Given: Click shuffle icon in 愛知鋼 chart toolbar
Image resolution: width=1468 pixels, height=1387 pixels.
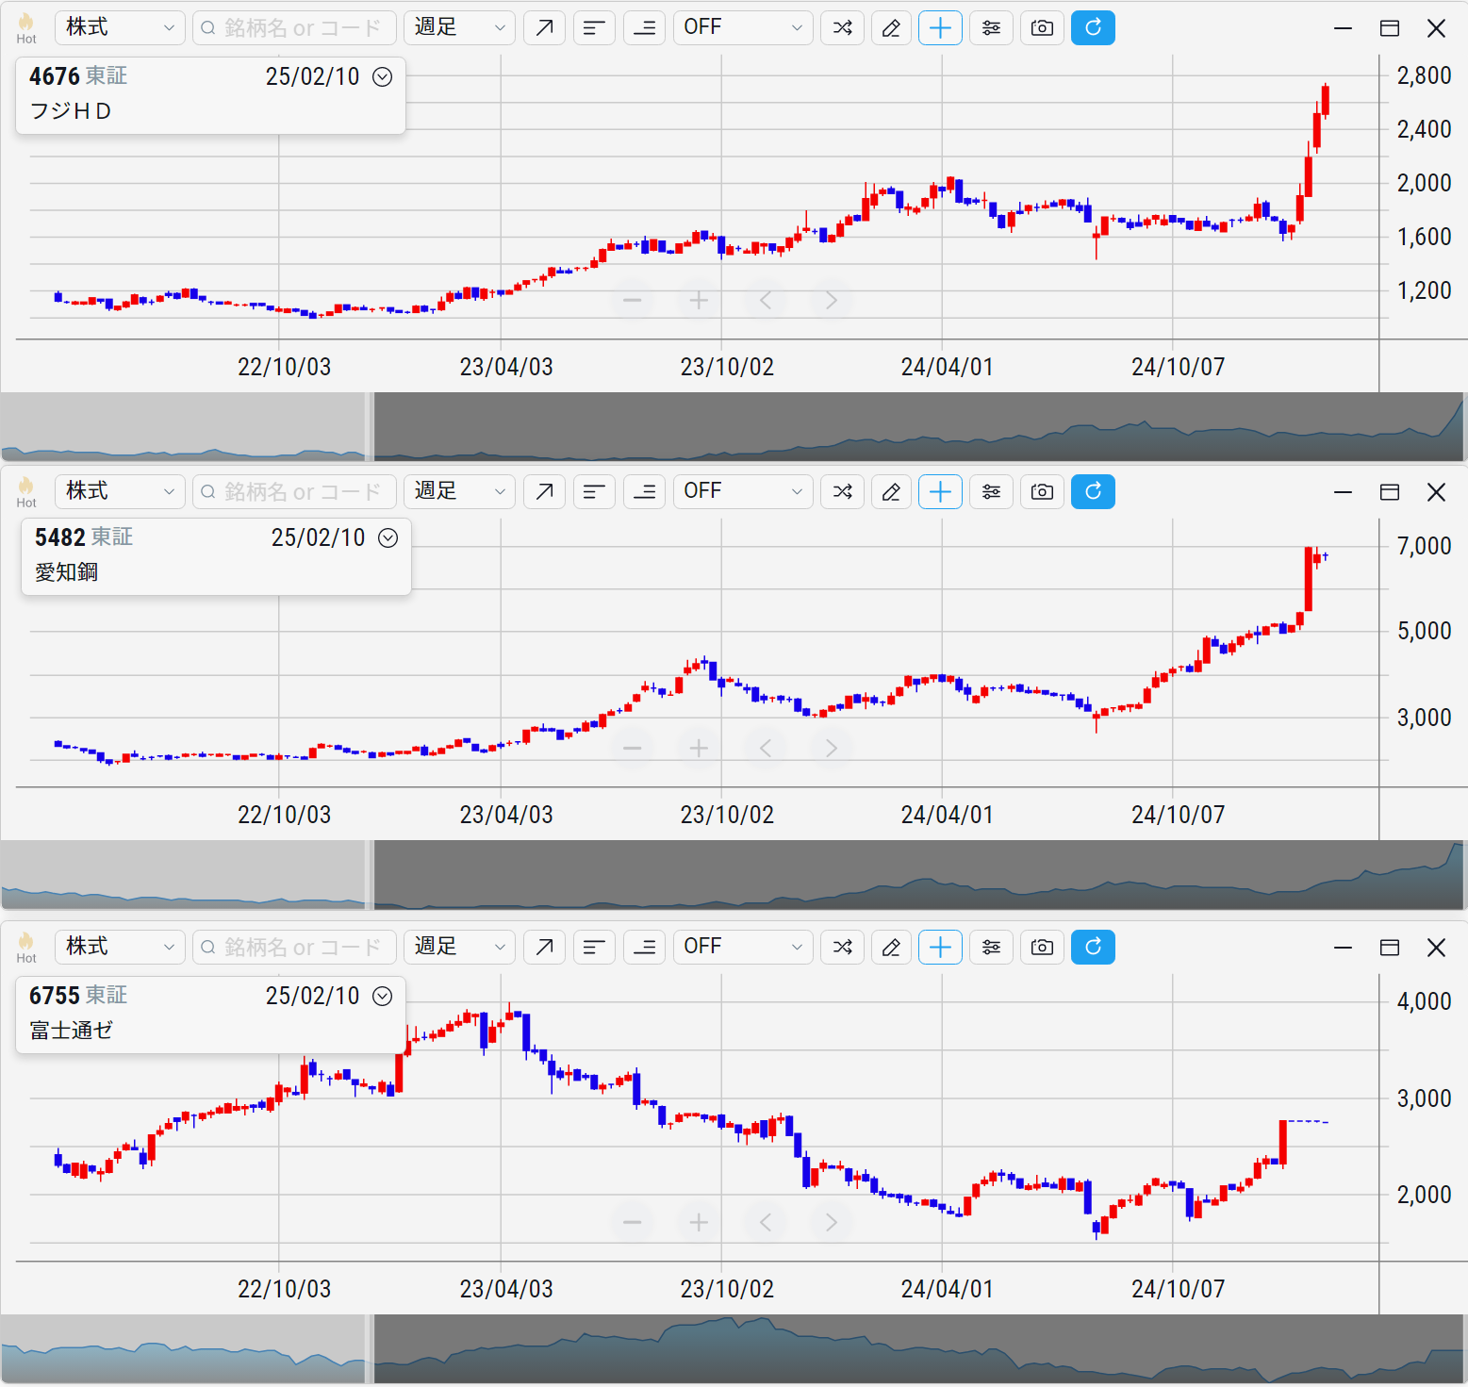Looking at the screenshot, I should tap(843, 491).
